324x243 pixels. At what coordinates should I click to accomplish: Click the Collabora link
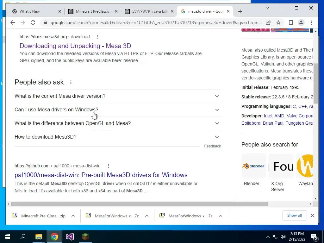coord(251,123)
